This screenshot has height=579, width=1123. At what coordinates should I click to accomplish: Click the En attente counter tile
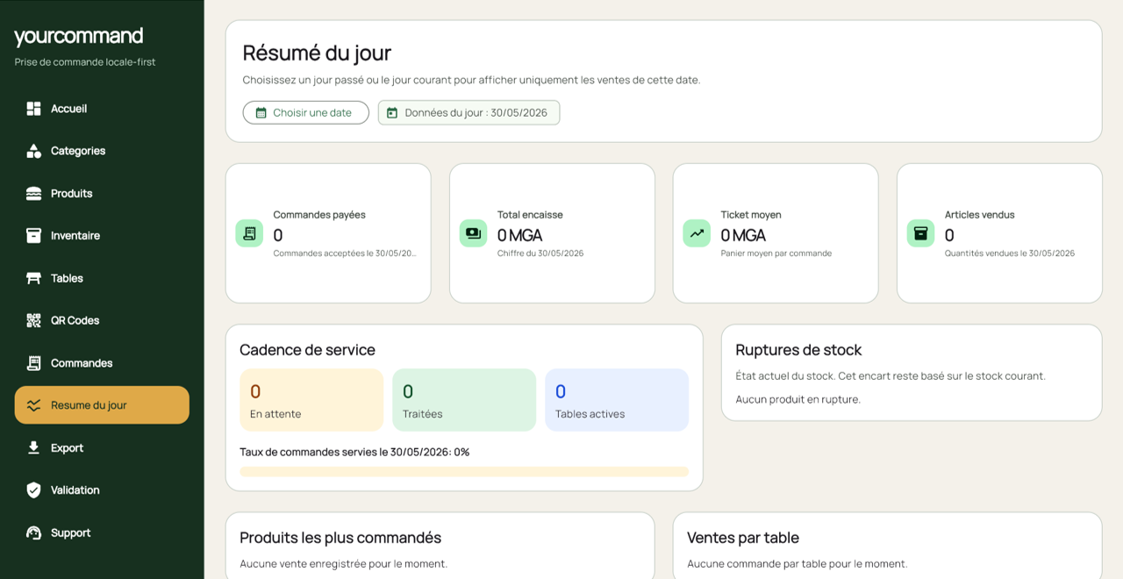pos(311,400)
